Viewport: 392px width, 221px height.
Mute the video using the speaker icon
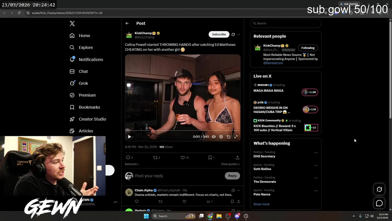point(214,137)
